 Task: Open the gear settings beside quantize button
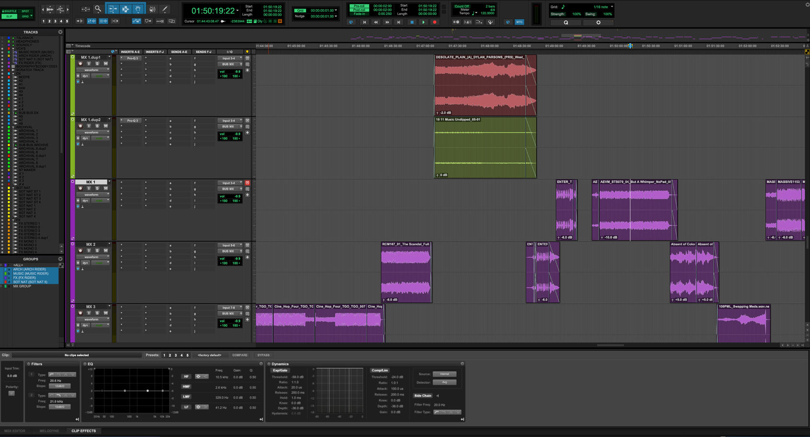click(598, 22)
